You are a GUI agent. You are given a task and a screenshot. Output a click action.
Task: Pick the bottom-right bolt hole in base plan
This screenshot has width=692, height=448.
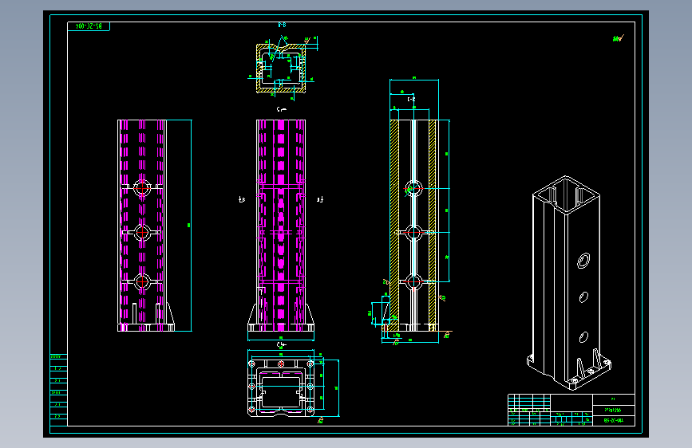[310, 410]
